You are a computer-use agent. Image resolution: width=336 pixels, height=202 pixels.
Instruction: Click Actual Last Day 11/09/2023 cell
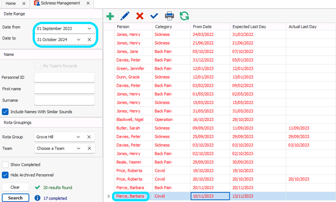[311, 128]
